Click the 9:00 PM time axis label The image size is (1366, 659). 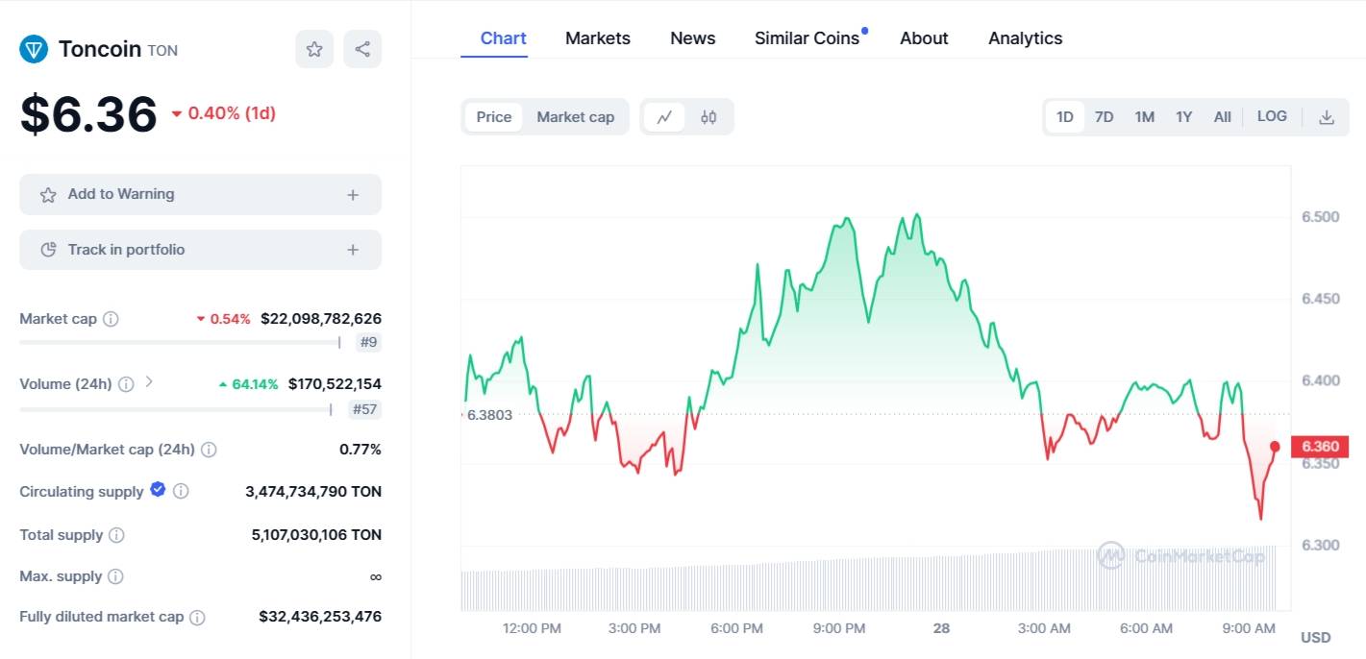pyautogui.click(x=839, y=628)
